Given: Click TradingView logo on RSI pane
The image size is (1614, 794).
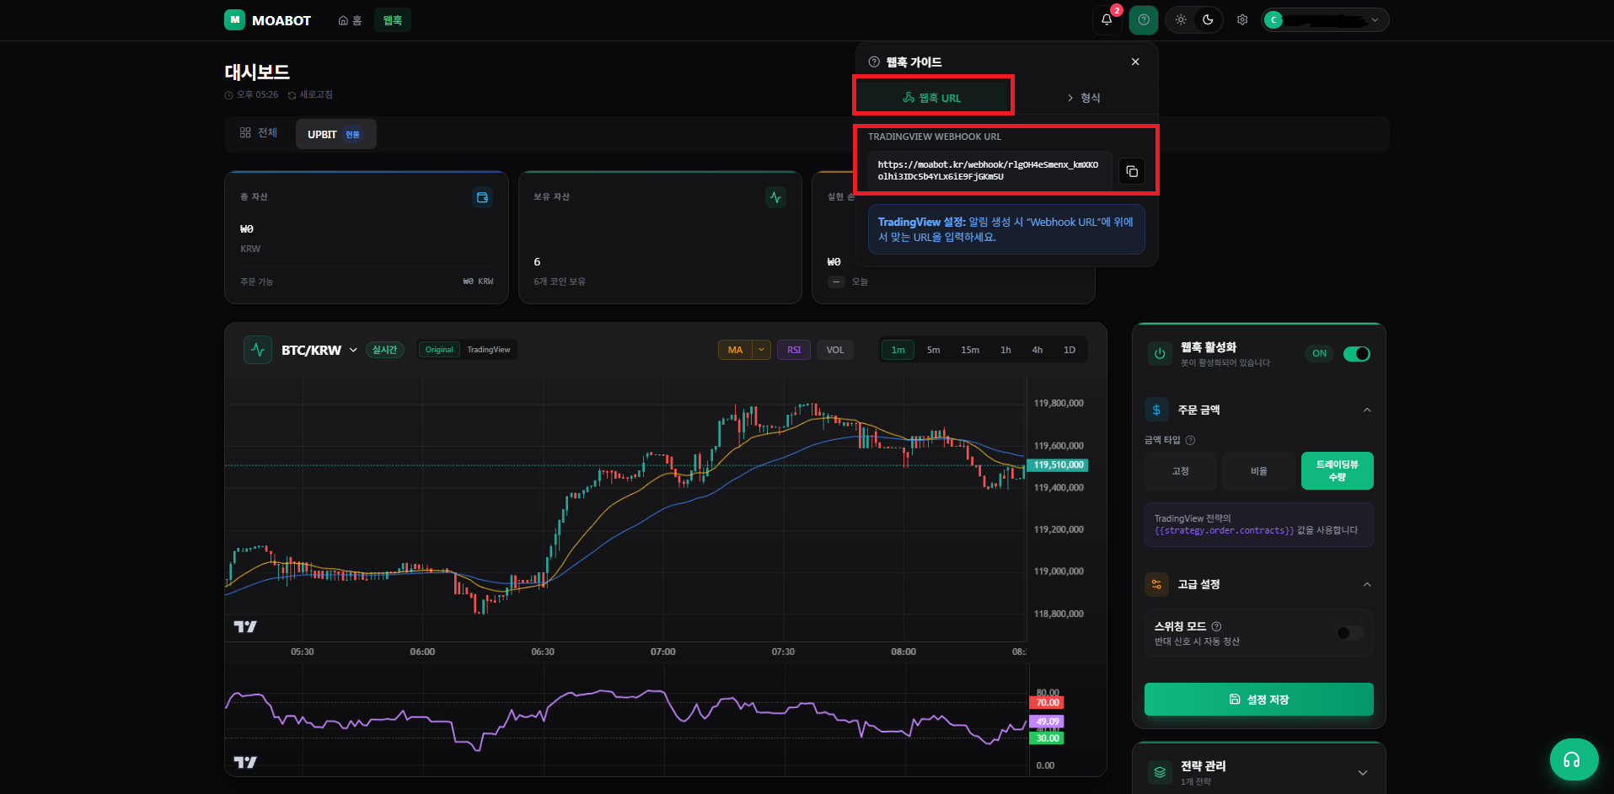Looking at the screenshot, I should click(245, 762).
